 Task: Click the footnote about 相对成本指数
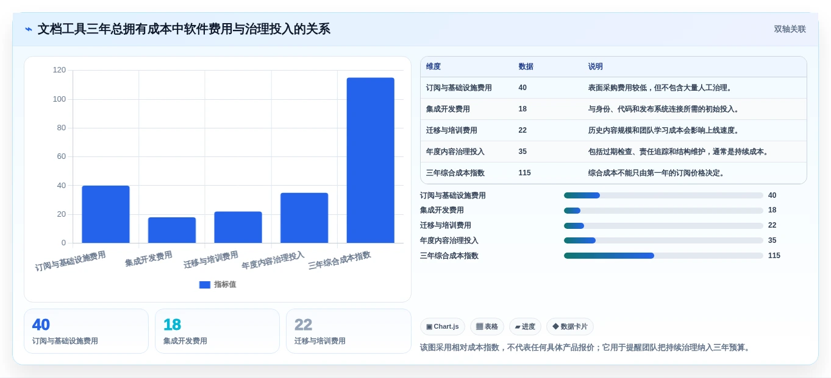click(x=587, y=348)
